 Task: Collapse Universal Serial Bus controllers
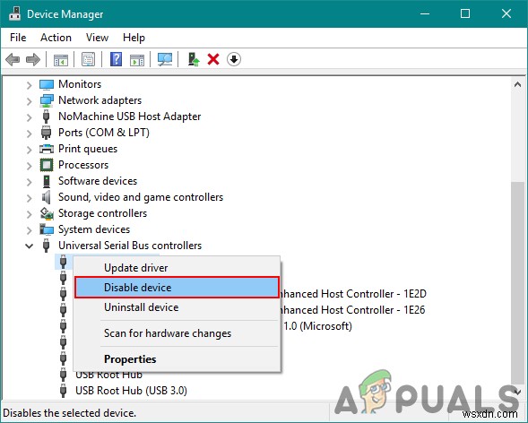pos(30,246)
